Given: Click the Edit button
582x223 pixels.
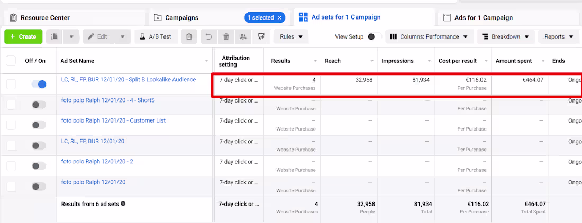Looking at the screenshot, I should pyautogui.click(x=99, y=36).
